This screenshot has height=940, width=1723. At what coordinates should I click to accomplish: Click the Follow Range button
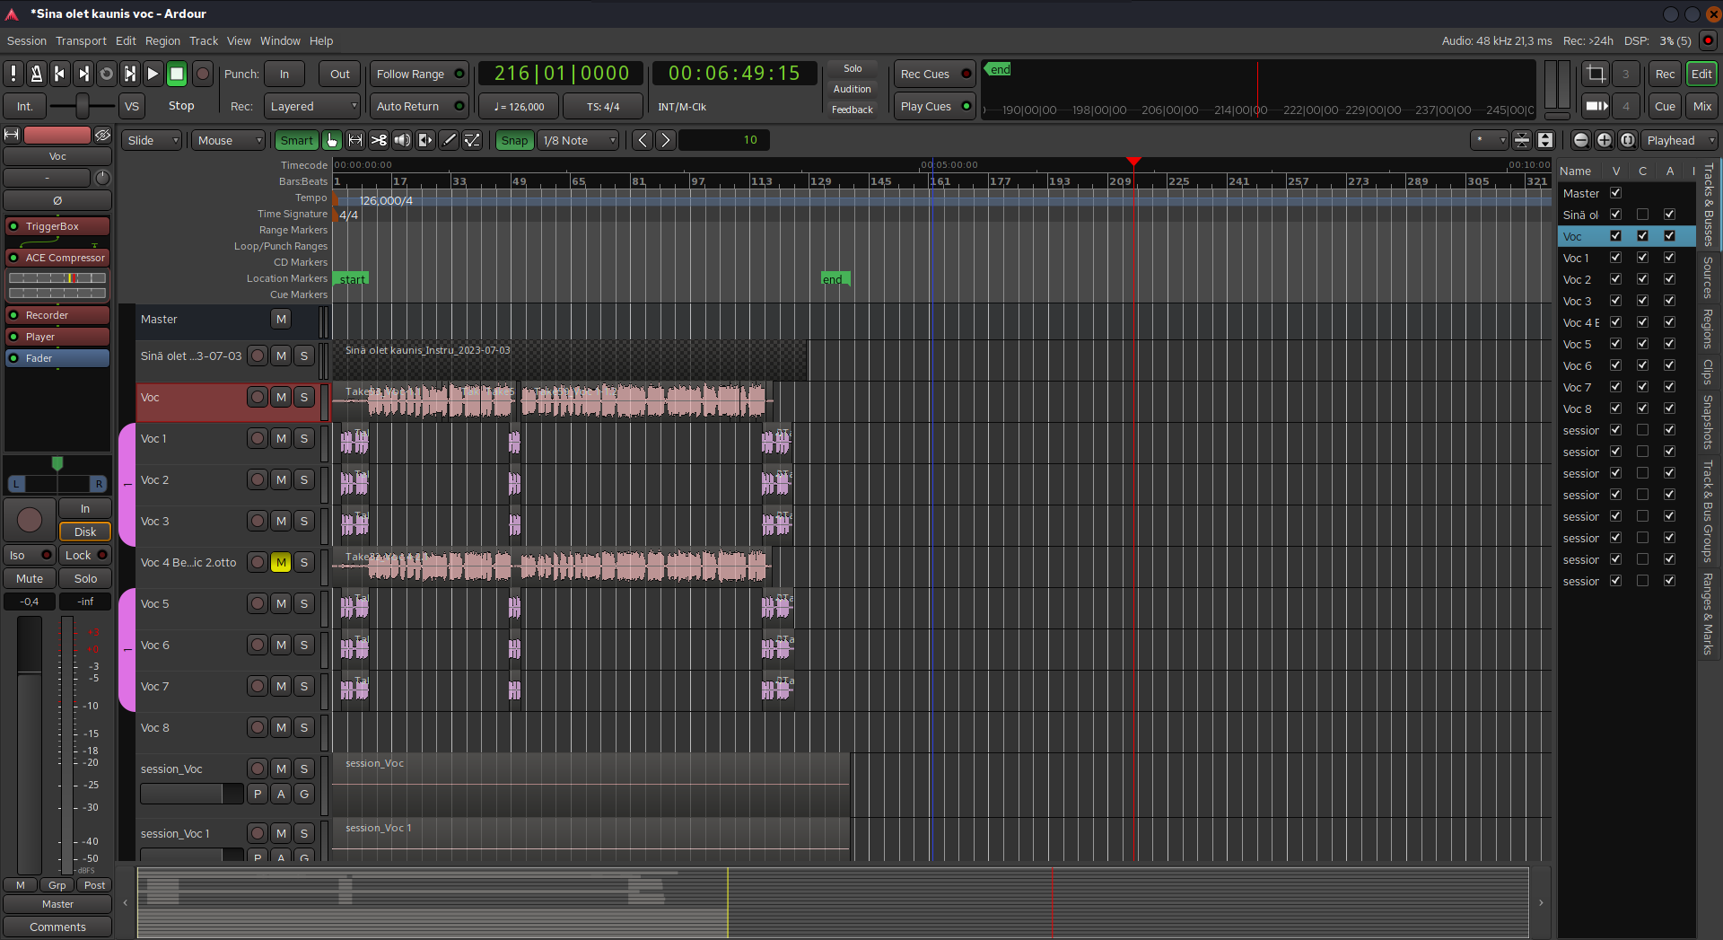418,74
